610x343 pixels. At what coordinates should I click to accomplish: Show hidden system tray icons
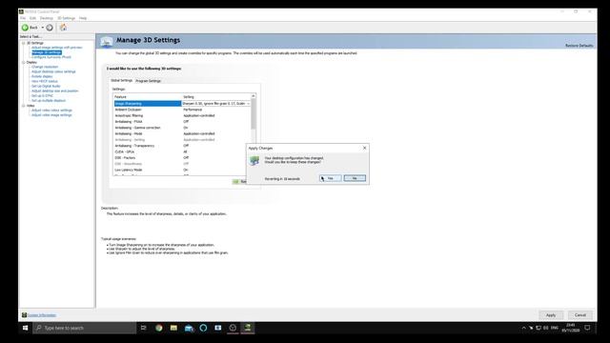pos(523,328)
